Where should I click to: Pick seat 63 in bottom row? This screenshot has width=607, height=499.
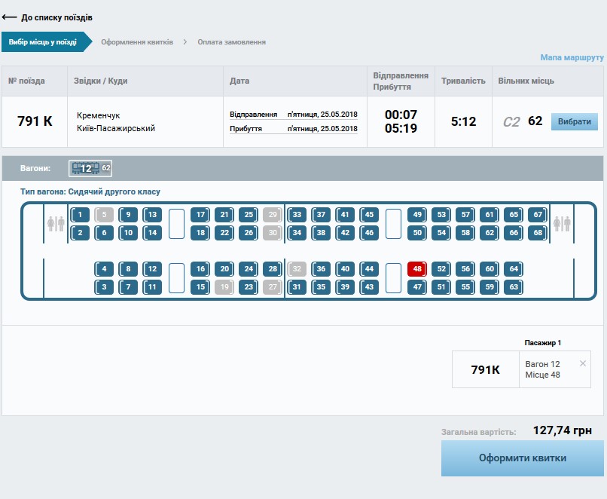pyautogui.click(x=514, y=287)
